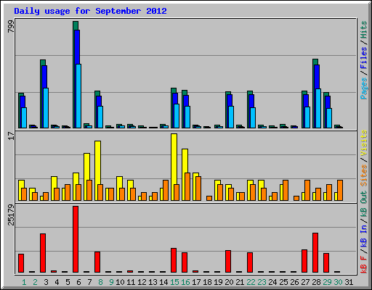The height and width of the screenshot is (290, 372).
Task: Click day 6 on the x-axis
Action: pyautogui.click(x=78, y=282)
